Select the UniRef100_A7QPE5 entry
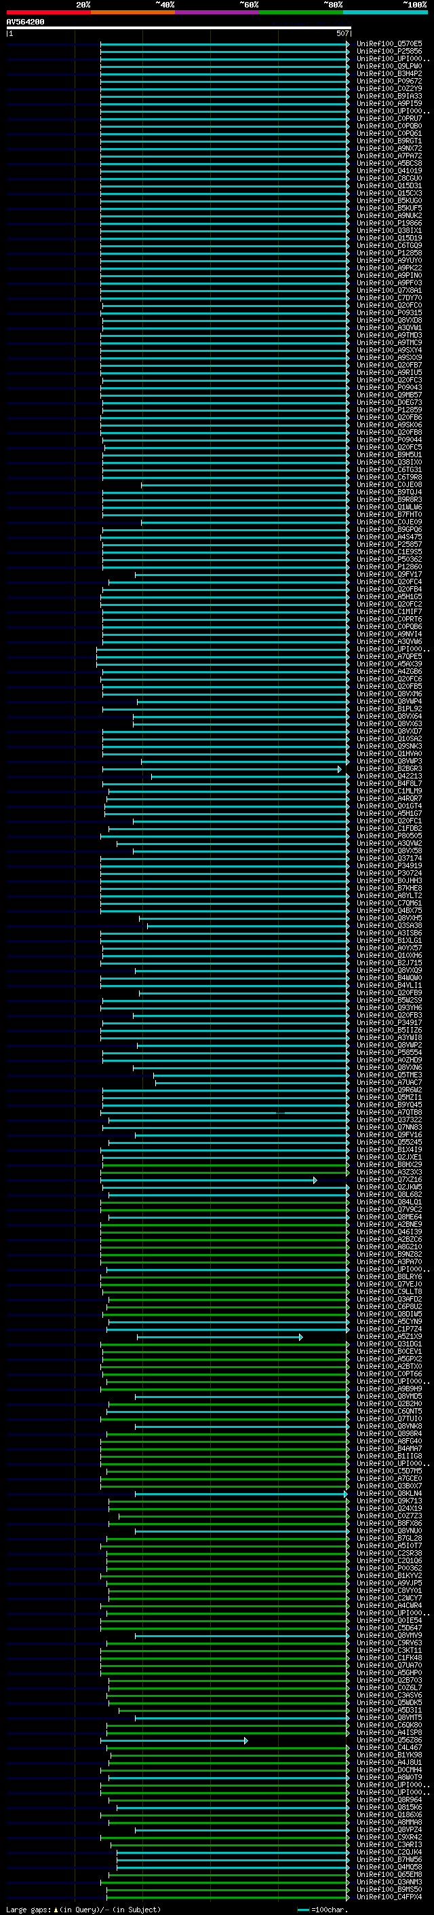 click(x=389, y=657)
